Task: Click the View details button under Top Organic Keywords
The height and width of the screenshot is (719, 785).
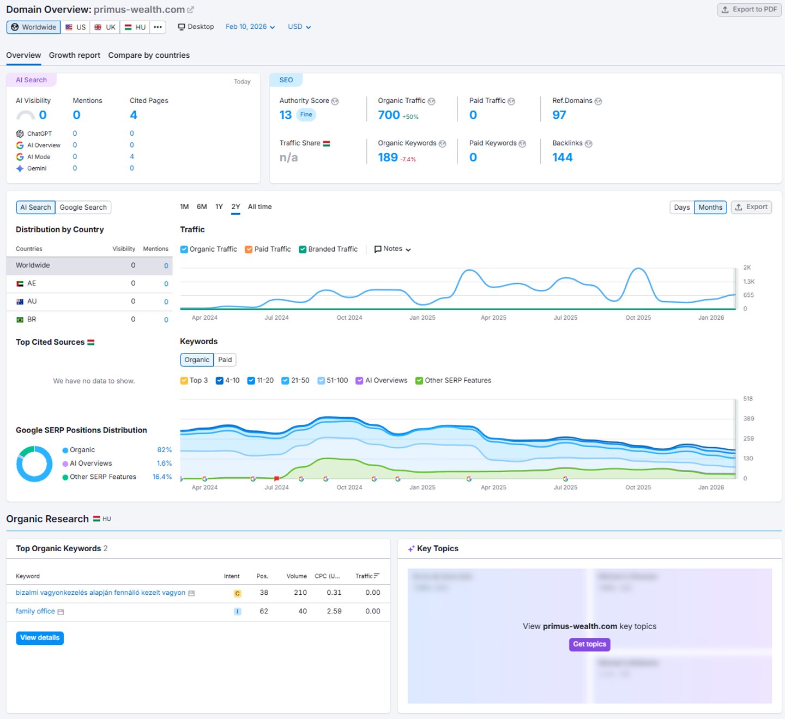Action: (39, 638)
